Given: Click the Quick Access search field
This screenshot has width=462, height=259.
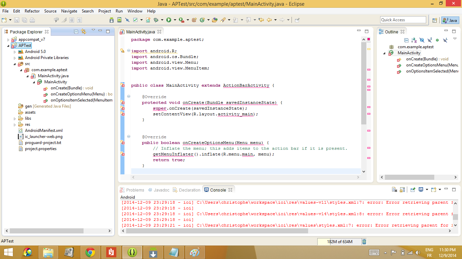Looking at the screenshot, I should [x=403, y=20].
